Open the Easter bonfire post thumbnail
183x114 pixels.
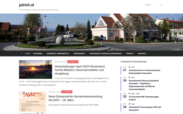36,69
